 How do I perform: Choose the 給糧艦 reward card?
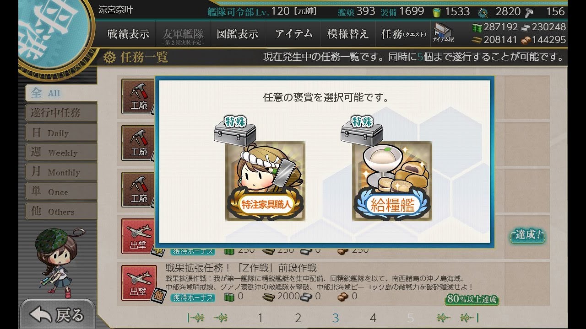tap(392, 181)
